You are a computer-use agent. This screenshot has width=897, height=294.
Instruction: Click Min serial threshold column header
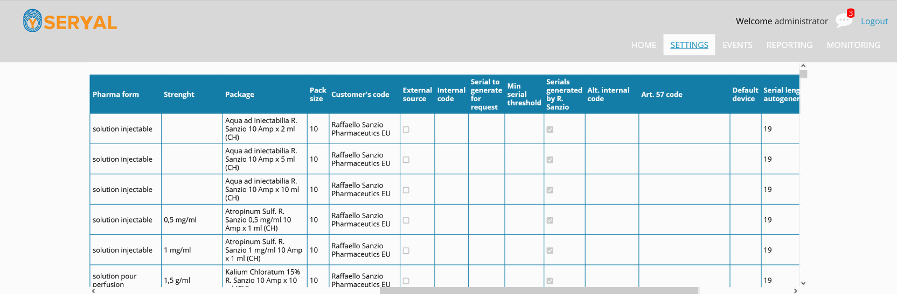coord(524,95)
